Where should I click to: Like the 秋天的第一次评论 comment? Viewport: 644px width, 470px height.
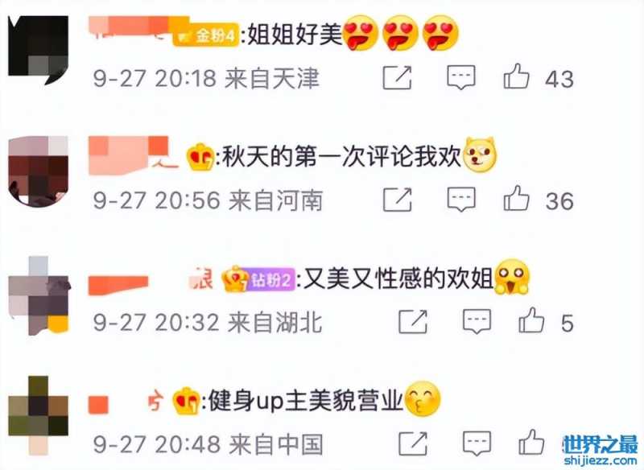(x=516, y=199)
